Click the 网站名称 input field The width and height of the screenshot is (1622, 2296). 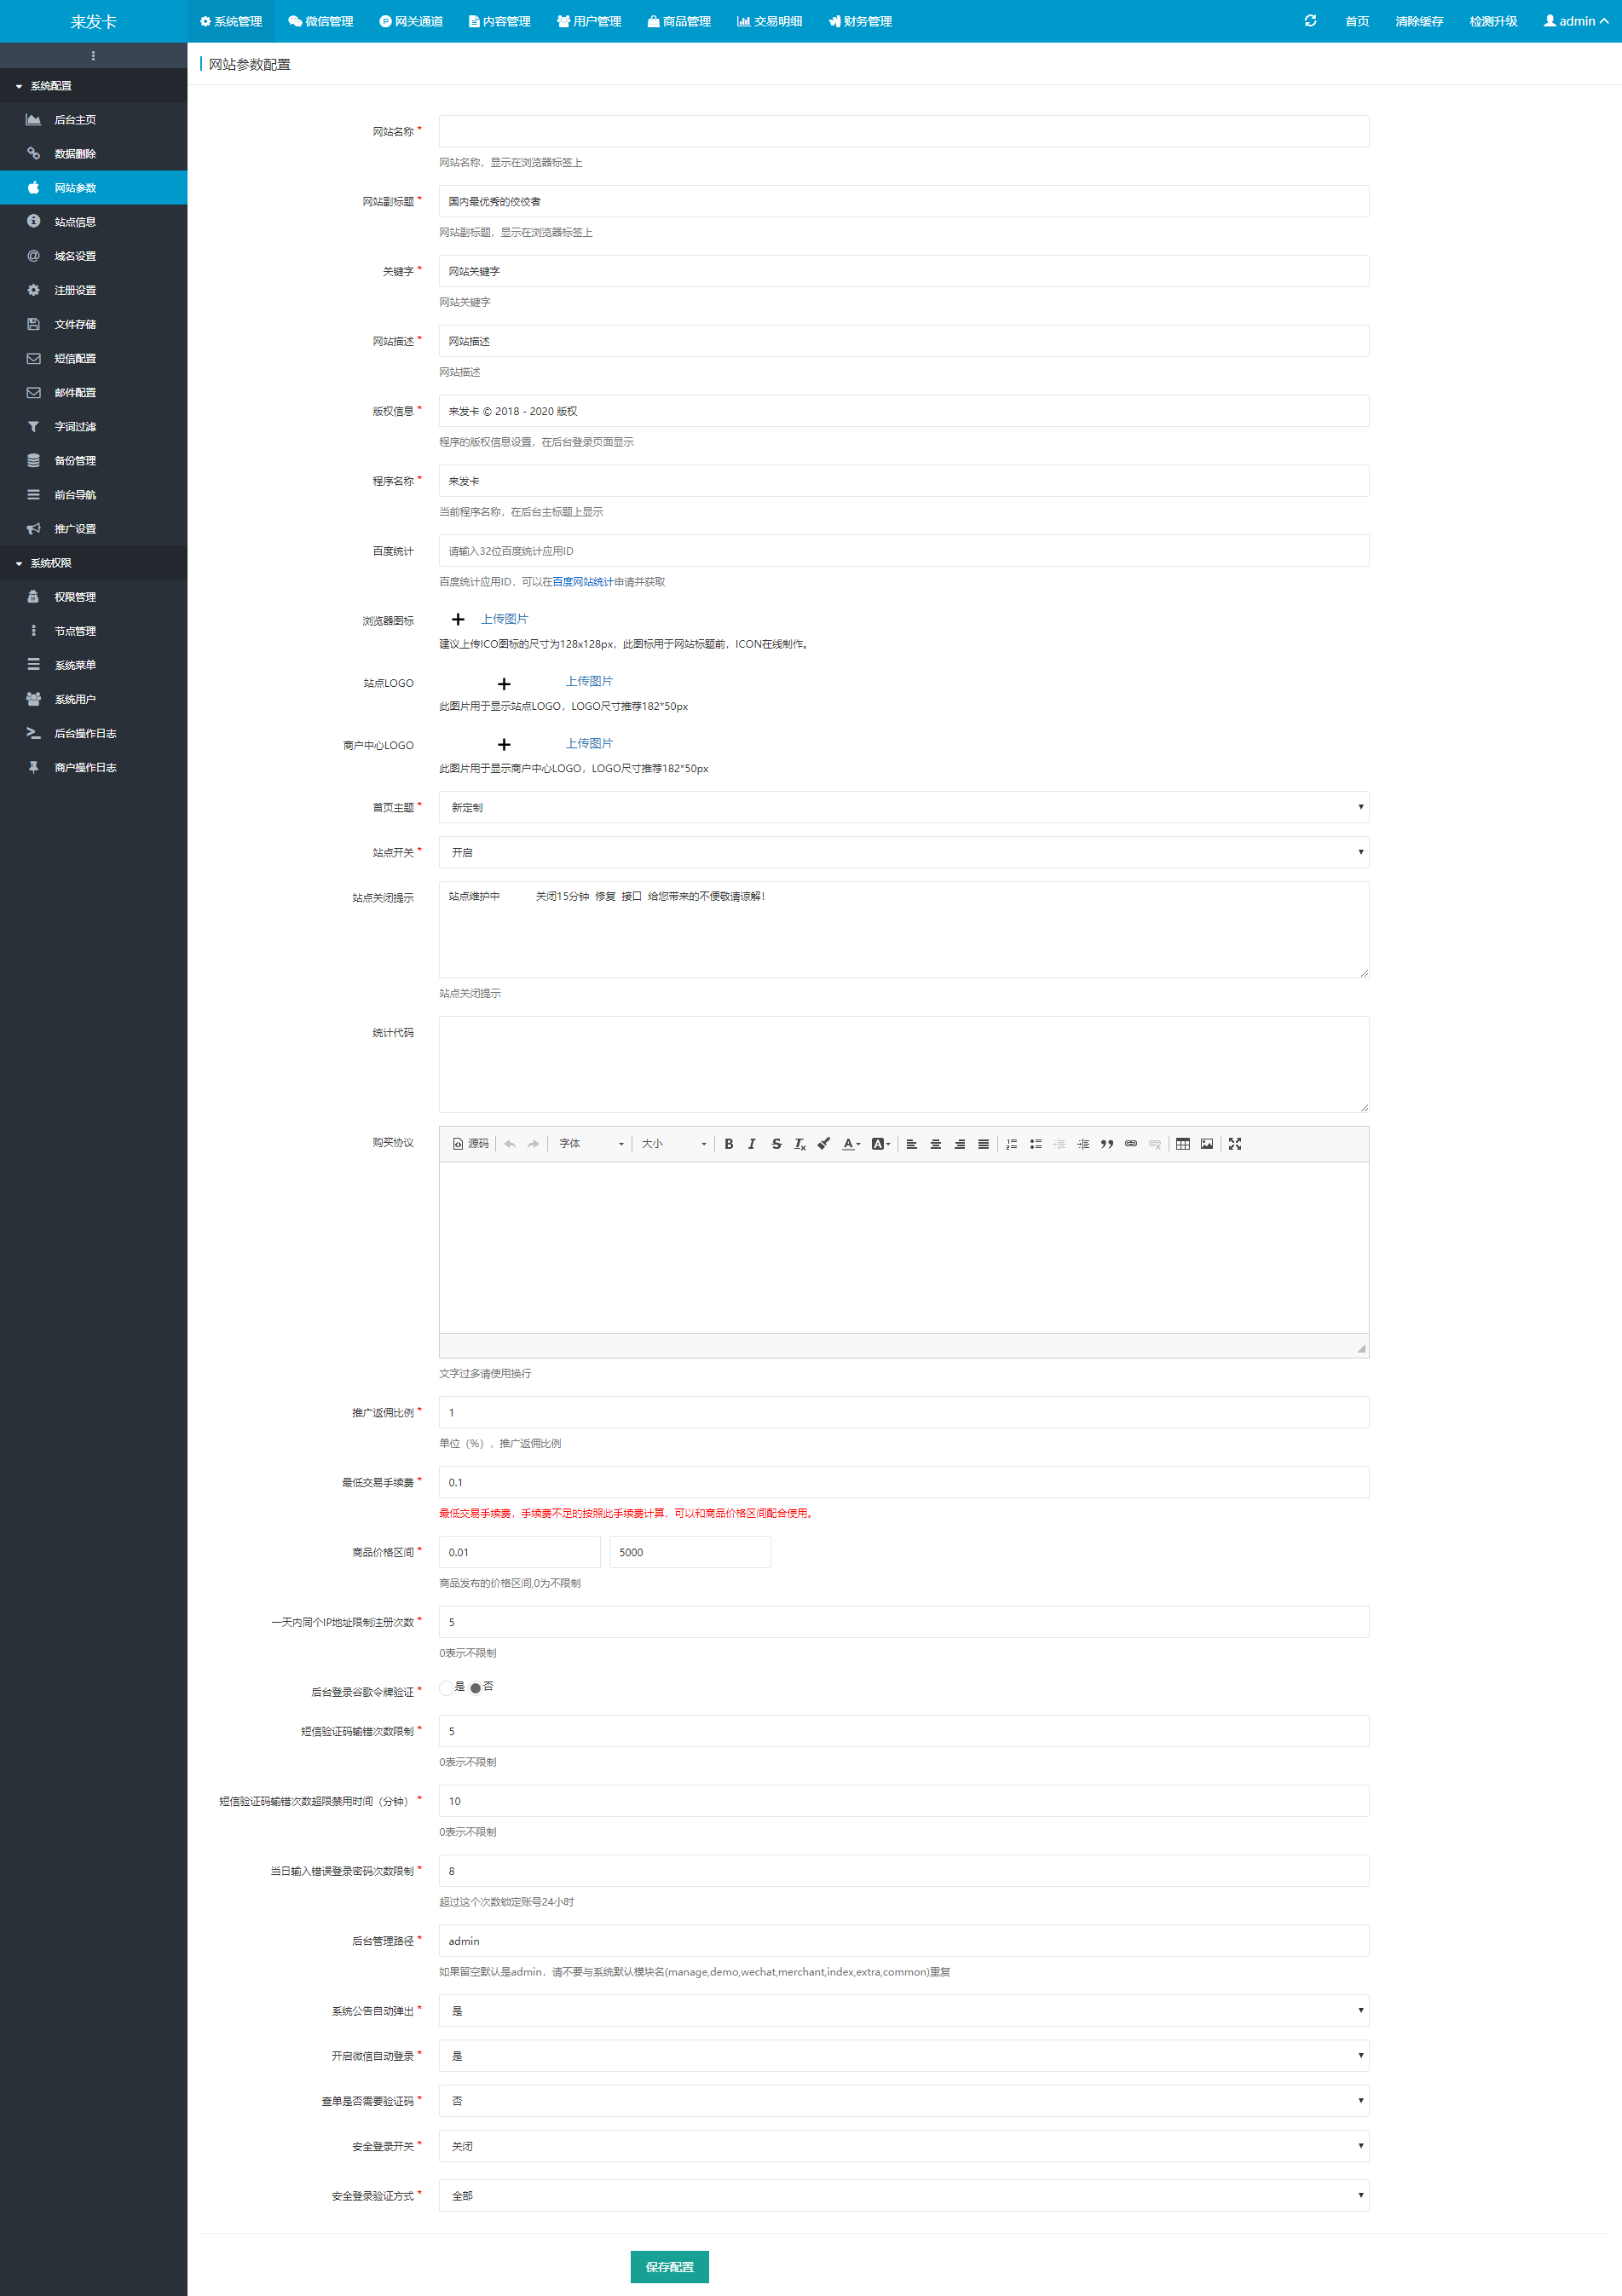903,131
